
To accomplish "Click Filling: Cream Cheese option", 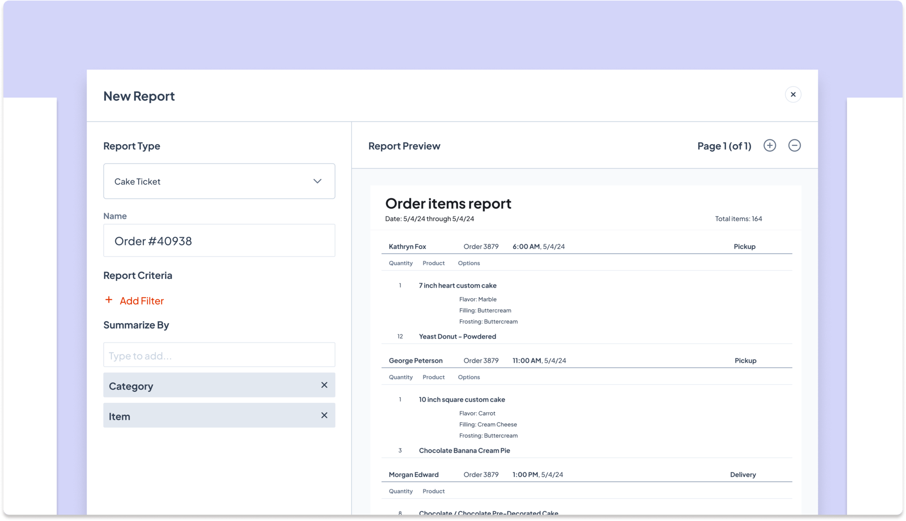I will tap(488, 425).
